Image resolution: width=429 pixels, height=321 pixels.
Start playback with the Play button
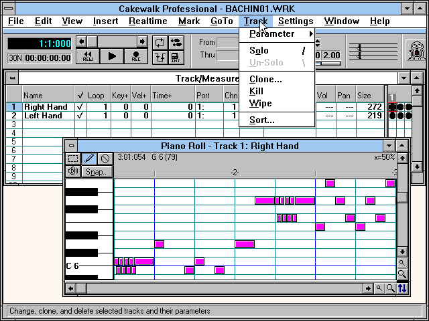[x=112, y=56]
